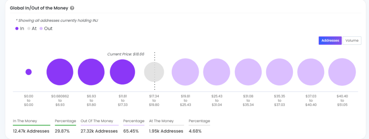Select the $31.08 to $35.34 bubble
Image resolution: width=369 pixels, height=139 pixels.
pos(248,72)
